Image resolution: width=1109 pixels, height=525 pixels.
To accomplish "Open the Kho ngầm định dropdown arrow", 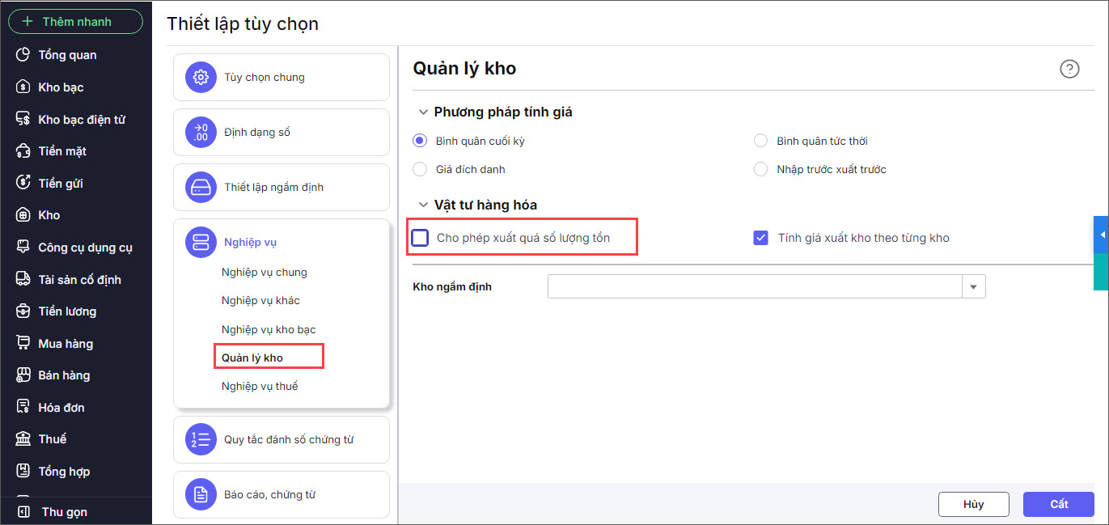I will [x=973, y=287].
